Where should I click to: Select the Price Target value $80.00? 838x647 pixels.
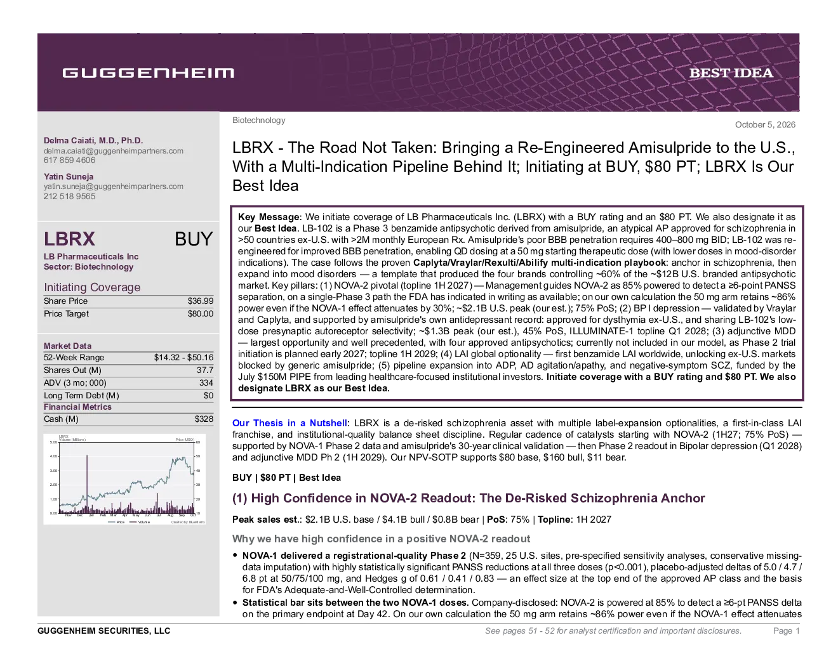(201, 314)
